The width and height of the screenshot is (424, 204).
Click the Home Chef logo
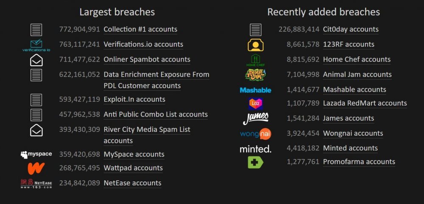click(x=256, y=60)
